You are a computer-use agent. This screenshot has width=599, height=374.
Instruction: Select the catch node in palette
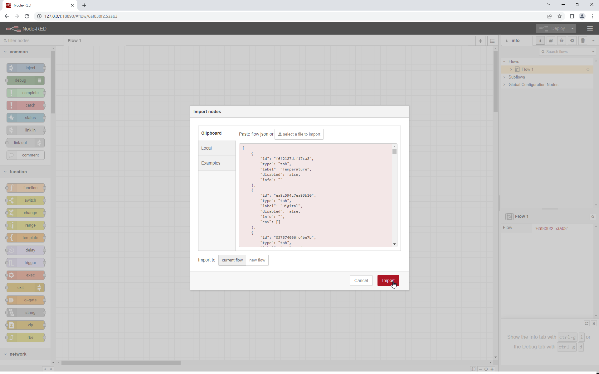tap(26, 105)
